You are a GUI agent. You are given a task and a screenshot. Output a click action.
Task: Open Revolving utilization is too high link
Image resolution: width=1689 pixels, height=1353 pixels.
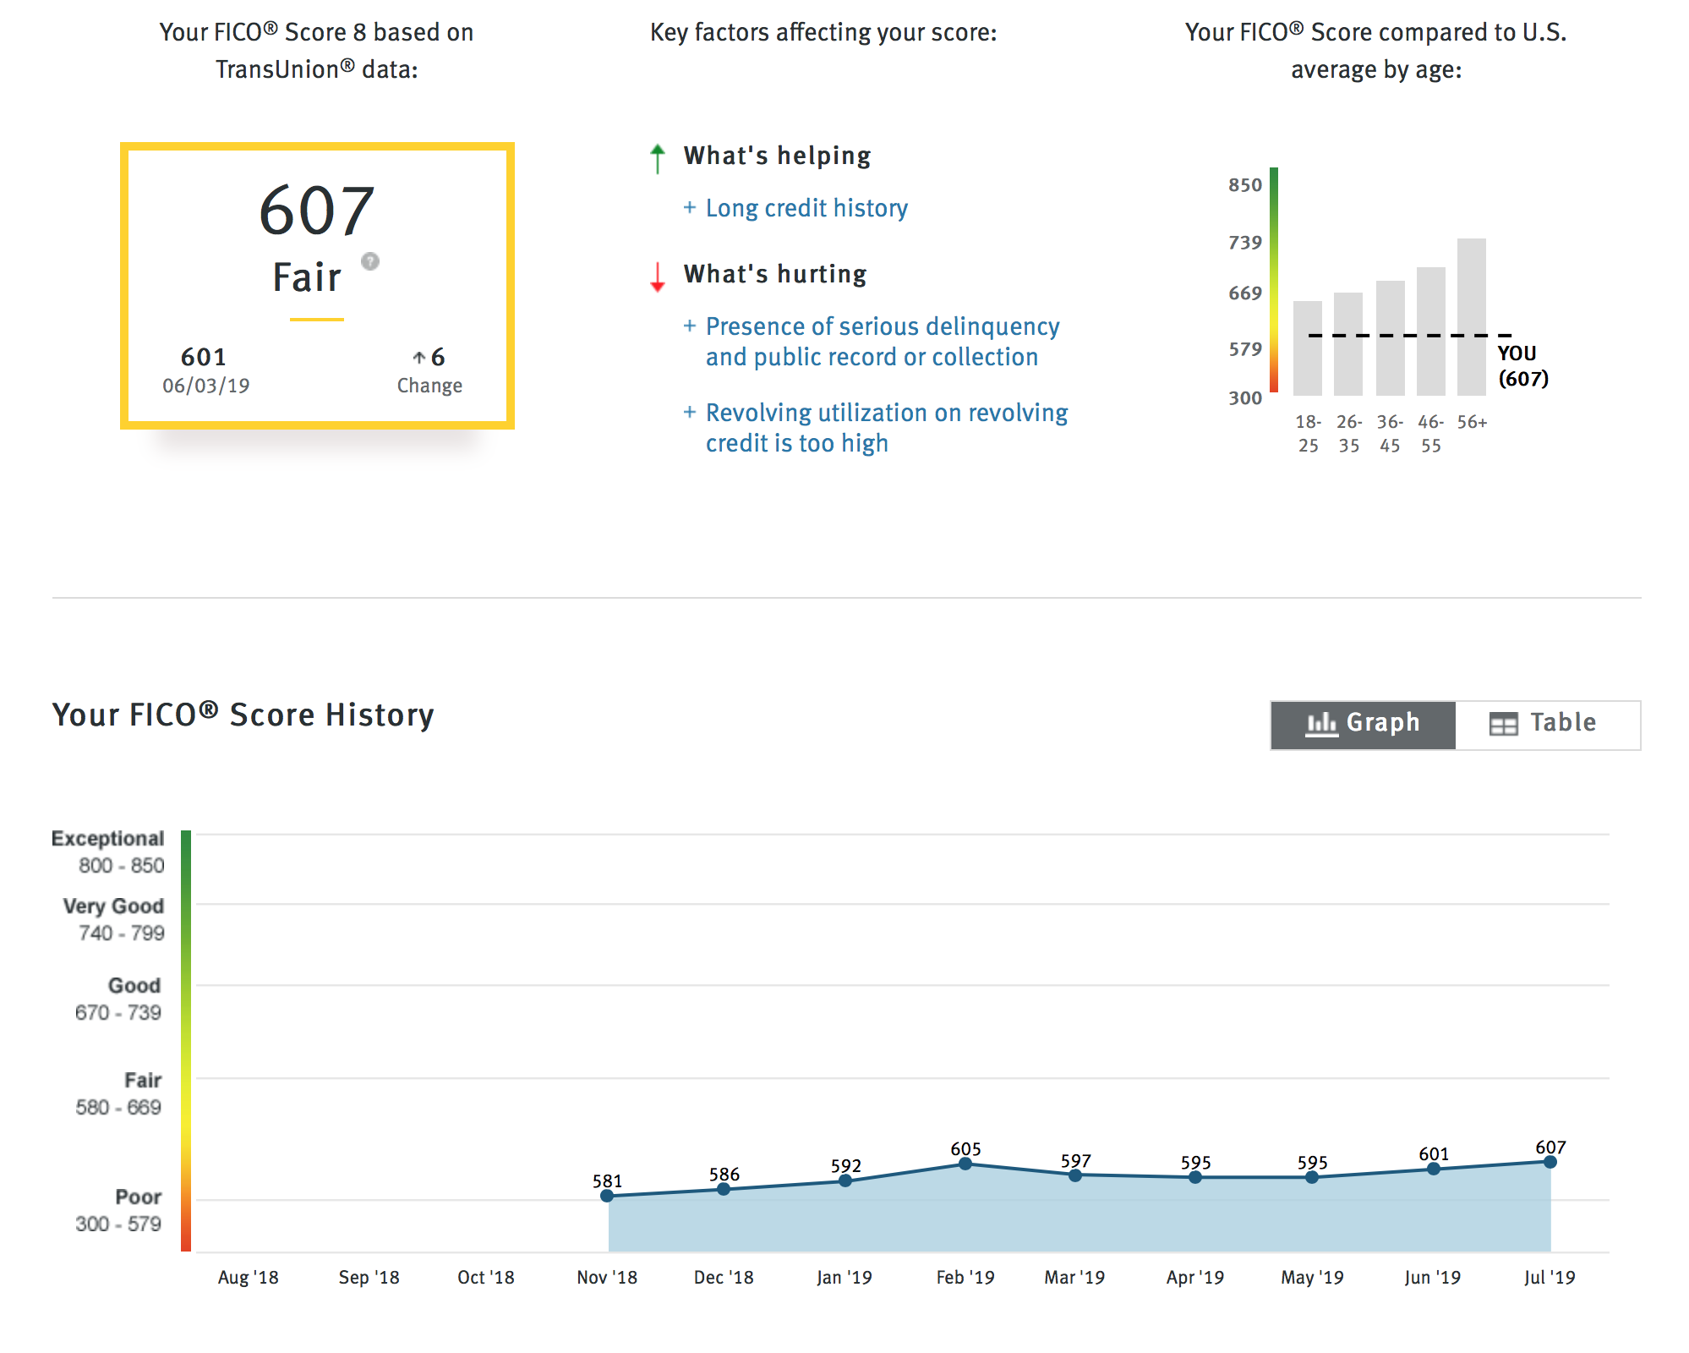pyautogui.click(x=887, y=428)
